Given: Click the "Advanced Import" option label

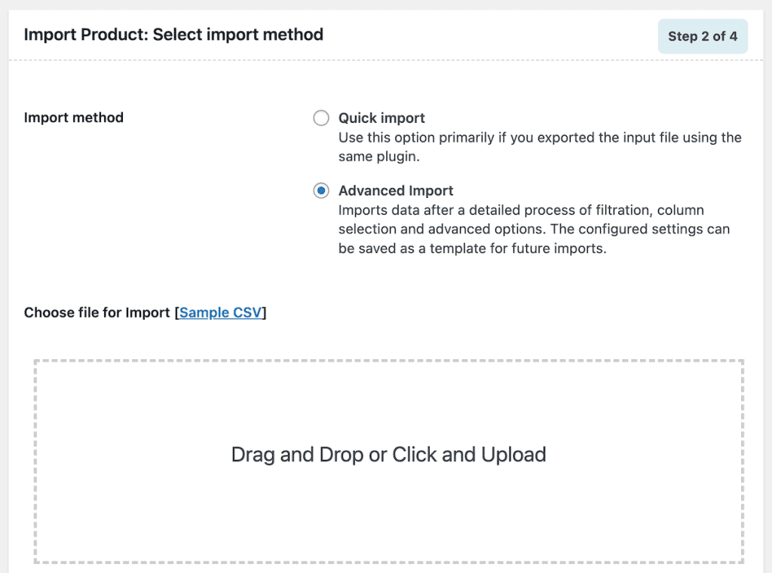Looking at the screenshot, I should point(396,190).
